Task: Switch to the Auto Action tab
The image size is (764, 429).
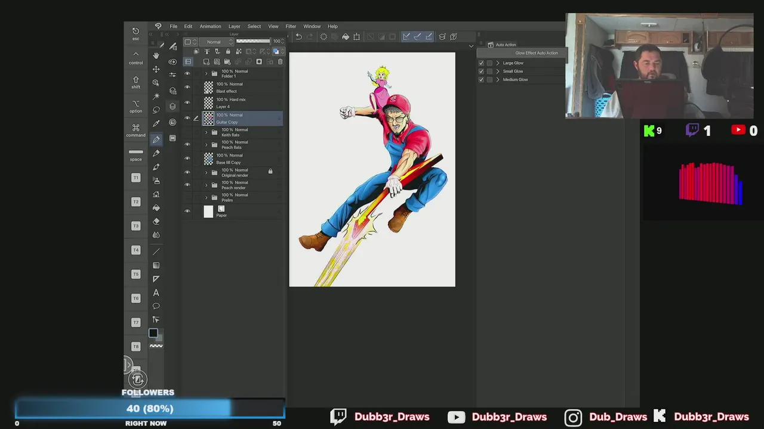Action: tap(506, 45)
